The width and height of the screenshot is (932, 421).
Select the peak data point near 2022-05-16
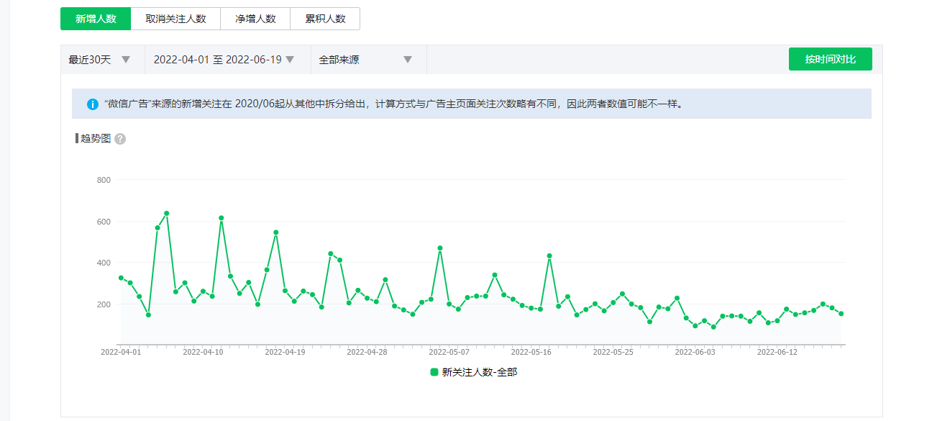549,256
